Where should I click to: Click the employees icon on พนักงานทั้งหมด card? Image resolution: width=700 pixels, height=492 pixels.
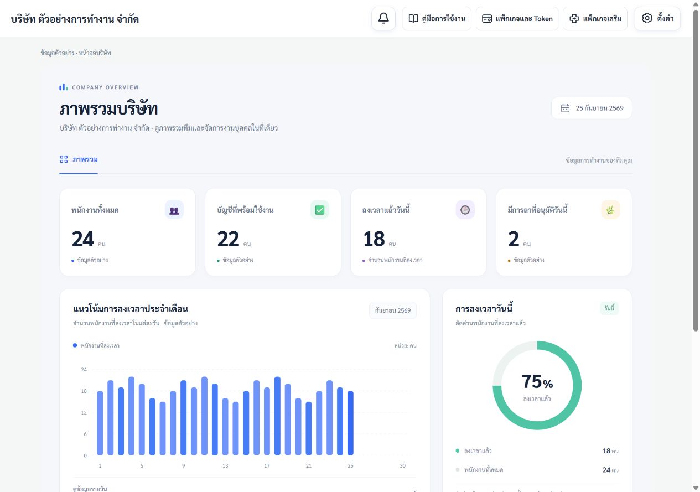tap(174, 210)
